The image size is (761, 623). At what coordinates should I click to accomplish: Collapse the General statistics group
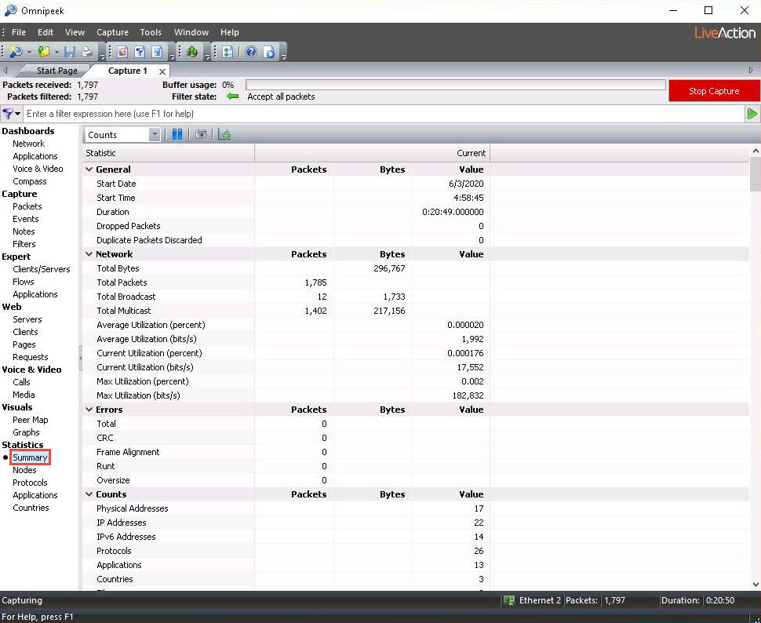[x=89, y=169]
